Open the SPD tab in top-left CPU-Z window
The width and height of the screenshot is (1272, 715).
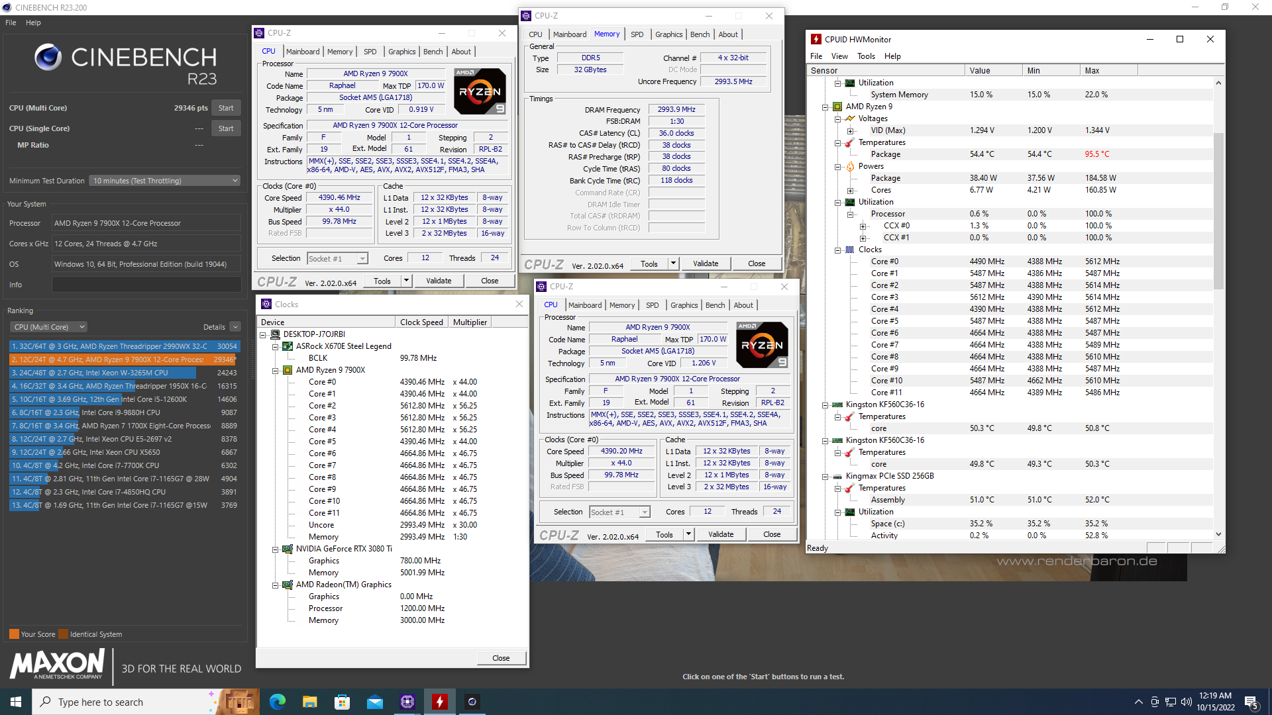(370, 52)
